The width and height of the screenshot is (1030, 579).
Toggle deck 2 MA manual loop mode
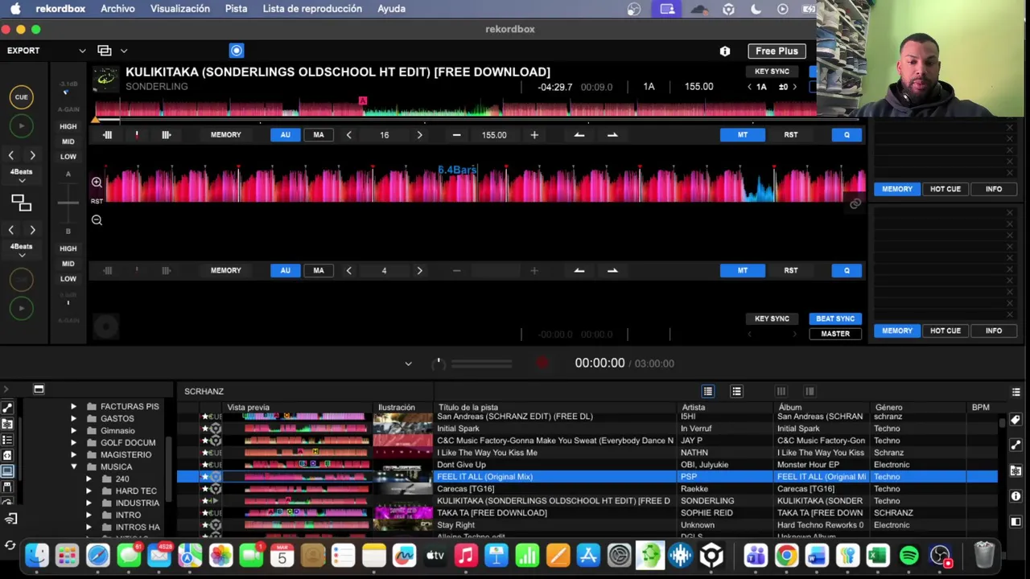click(x=319, y=270)
